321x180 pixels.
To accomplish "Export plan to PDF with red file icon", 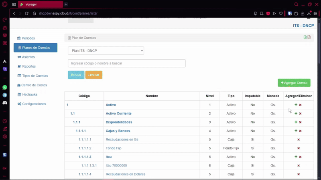I will point(309,37).
